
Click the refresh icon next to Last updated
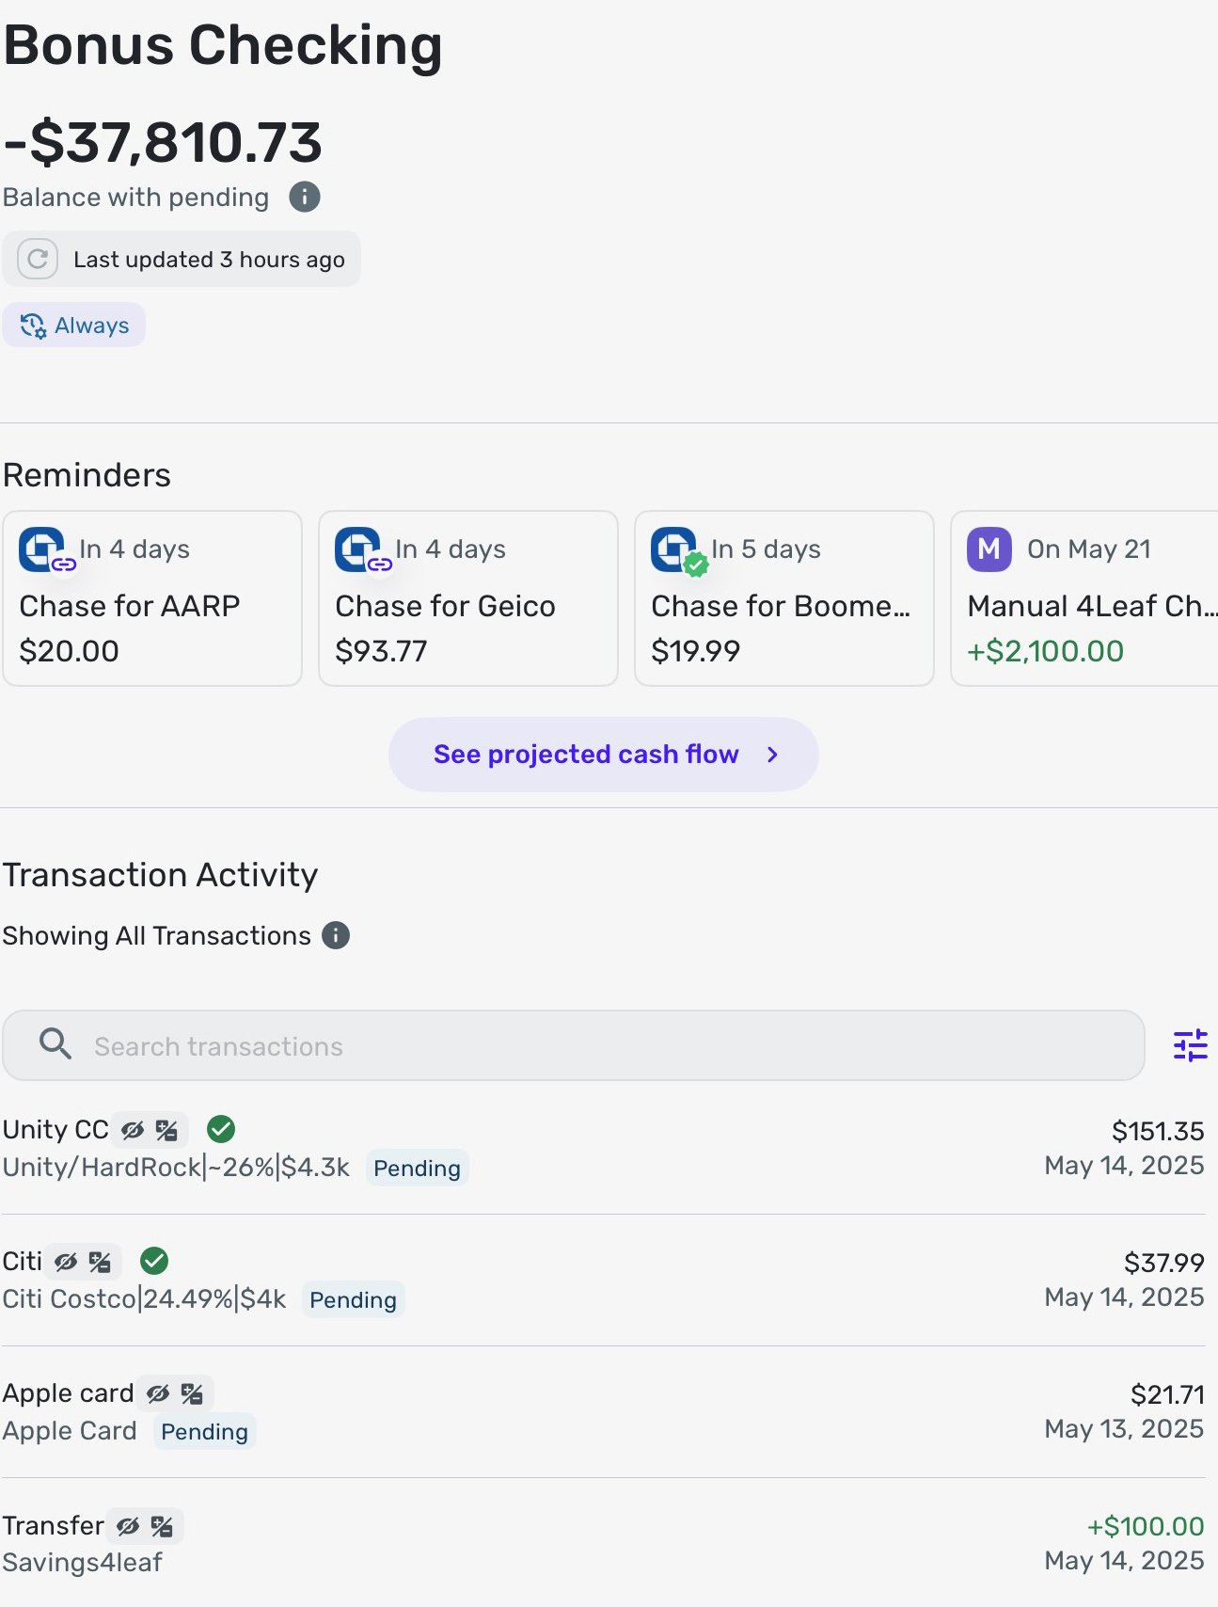[38, 259]
